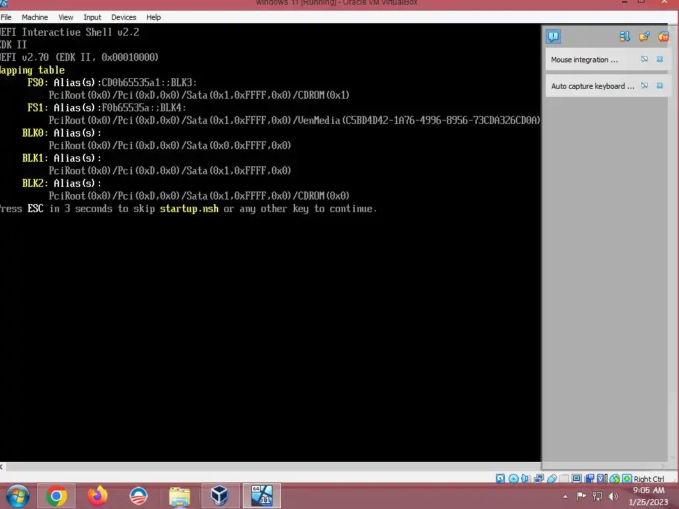Dismiss the Mouse integration notification

(660, 59)
